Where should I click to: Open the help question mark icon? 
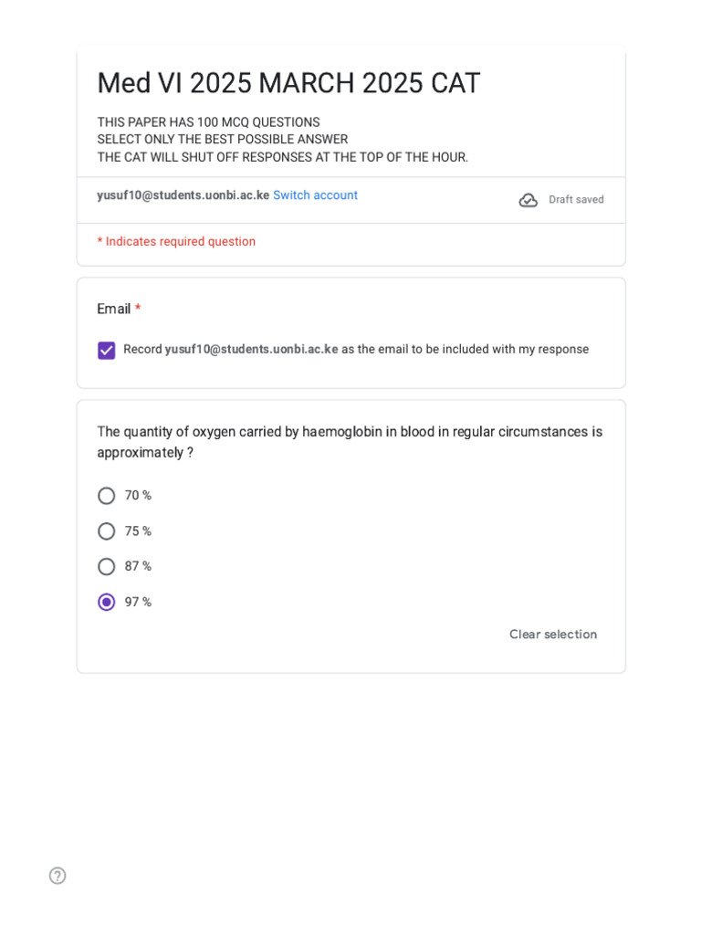coord(58,876)
